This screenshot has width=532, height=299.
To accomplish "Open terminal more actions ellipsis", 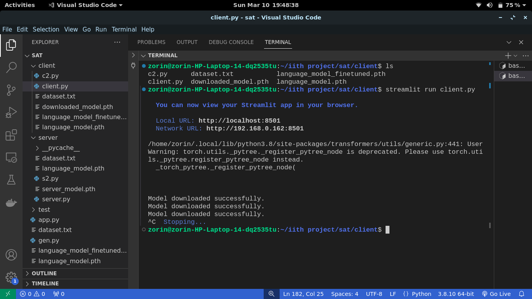I will [x=525, y=56].
